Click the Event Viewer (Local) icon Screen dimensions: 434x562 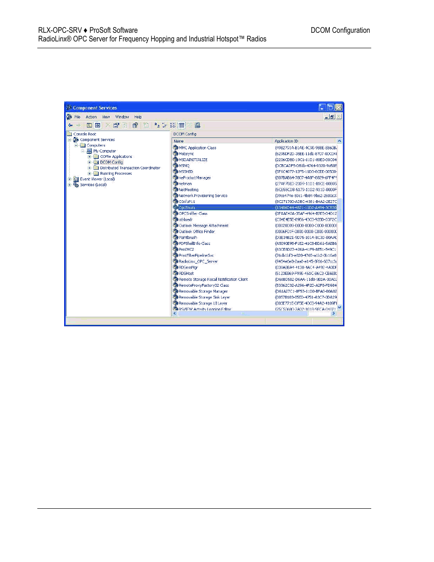76,179
